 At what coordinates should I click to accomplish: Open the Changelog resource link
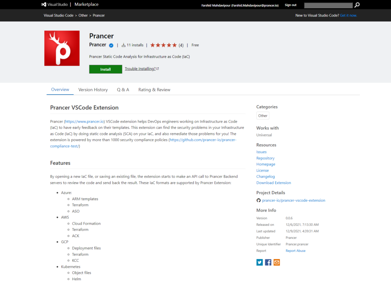[265, 176]
